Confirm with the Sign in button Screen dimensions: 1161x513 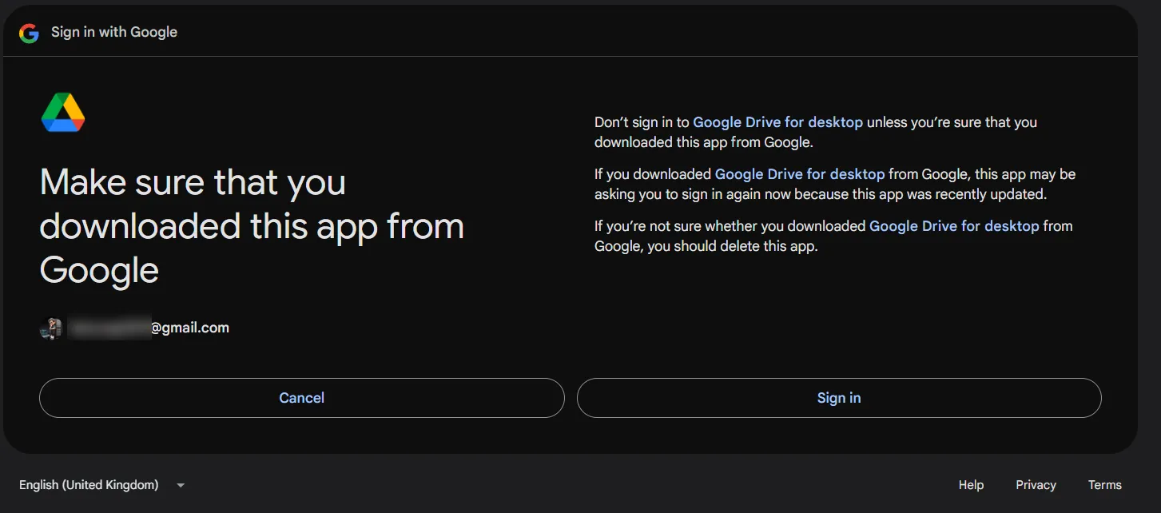[x=839, y=398]
